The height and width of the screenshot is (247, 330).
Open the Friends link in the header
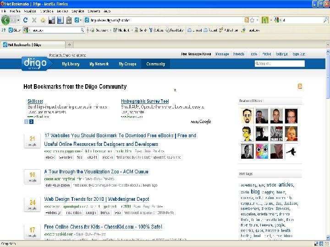point(239,54)
